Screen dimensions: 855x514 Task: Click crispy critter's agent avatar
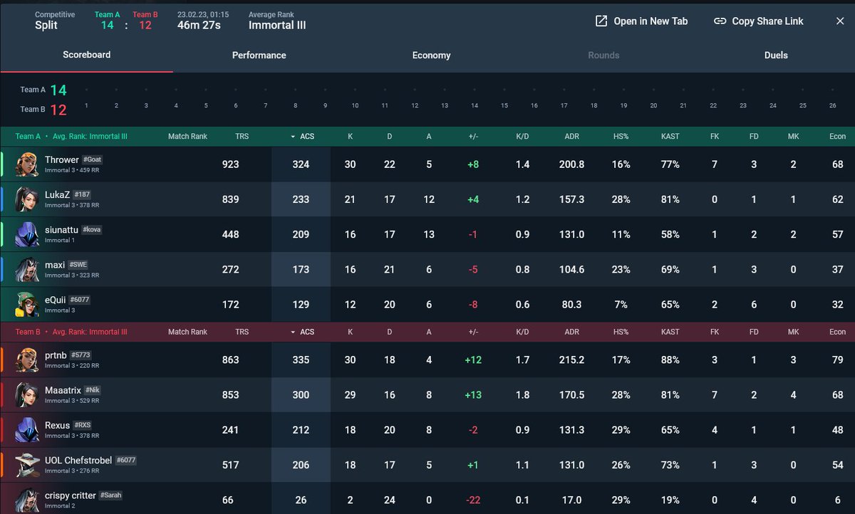click(x=27, y=500)
